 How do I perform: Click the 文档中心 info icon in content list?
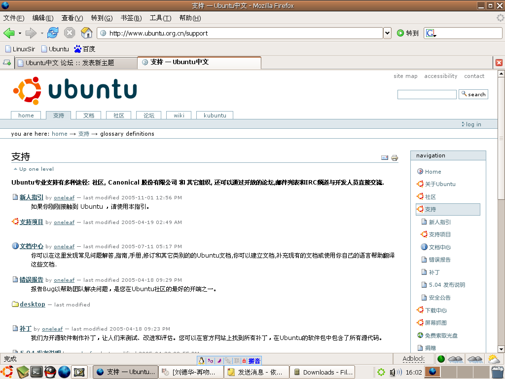click(x=15, y=246)
